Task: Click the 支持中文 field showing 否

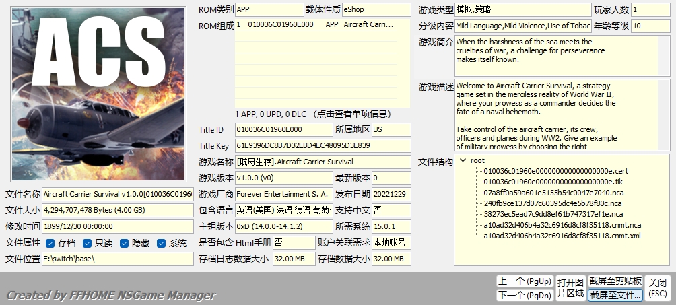Action: (391, 211)
